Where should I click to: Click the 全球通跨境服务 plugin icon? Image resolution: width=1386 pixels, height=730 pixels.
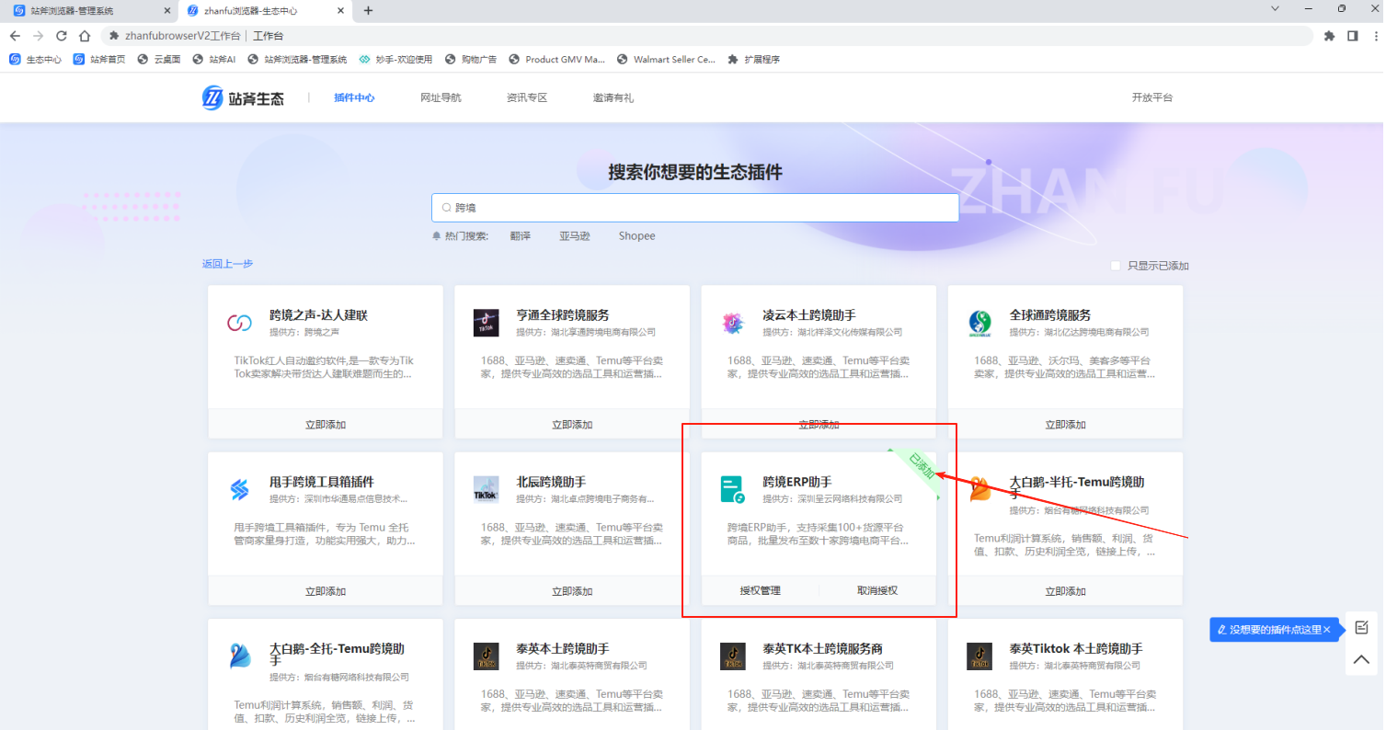pos(979,323)
